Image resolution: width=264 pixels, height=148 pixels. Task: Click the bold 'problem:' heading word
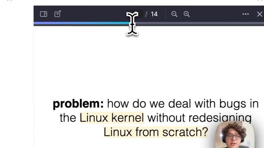[x=78, y=104]
